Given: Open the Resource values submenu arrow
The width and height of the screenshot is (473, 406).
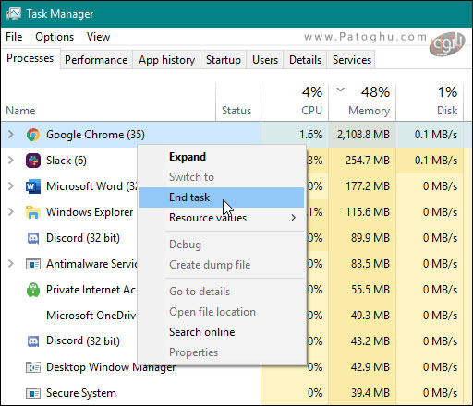Looking at the screenshot, I should [293, 218].
